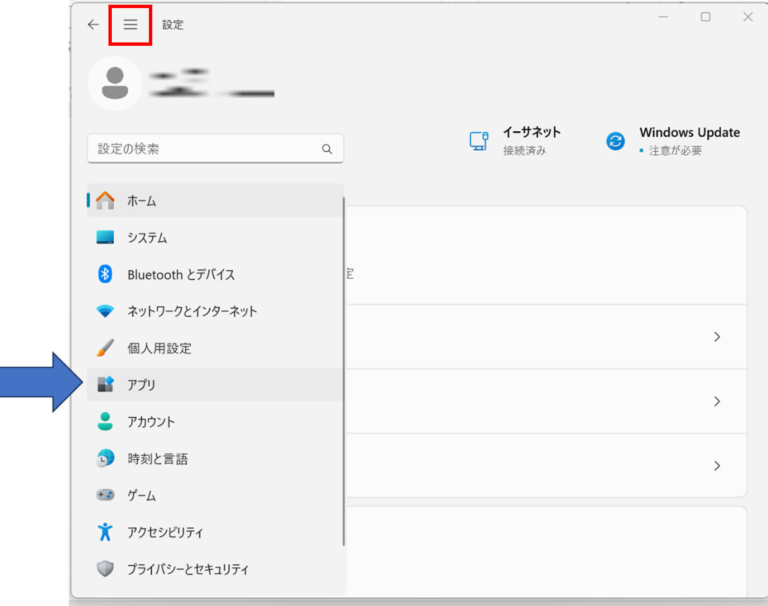Click the Ethernet network status icon

(x=478, y=141)
